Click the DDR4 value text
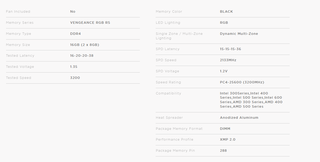Image resolution: width=320 pixels, height=162 pixels. tap(75, 34)
